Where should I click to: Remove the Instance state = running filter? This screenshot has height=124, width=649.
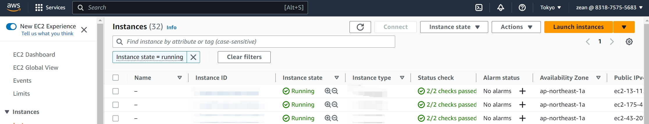193,57
